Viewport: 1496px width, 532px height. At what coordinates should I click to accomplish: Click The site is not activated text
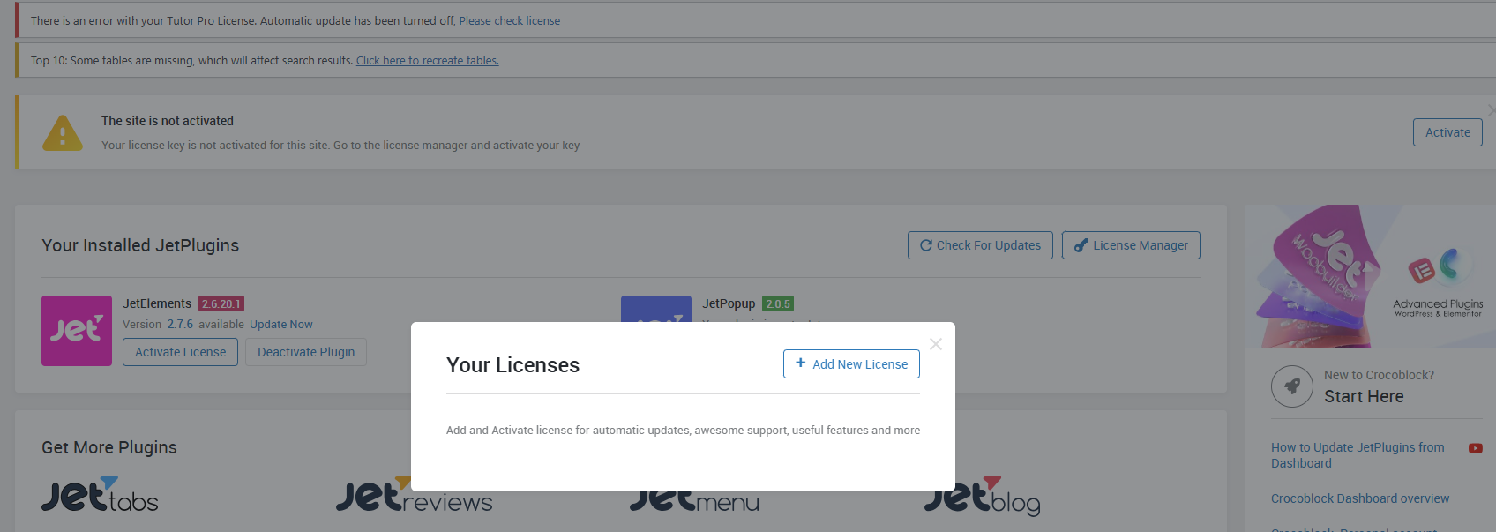(168, 121)
